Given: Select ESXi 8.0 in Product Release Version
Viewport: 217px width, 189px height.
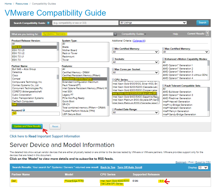Looking at the screenshot, I should coord(34,47).
